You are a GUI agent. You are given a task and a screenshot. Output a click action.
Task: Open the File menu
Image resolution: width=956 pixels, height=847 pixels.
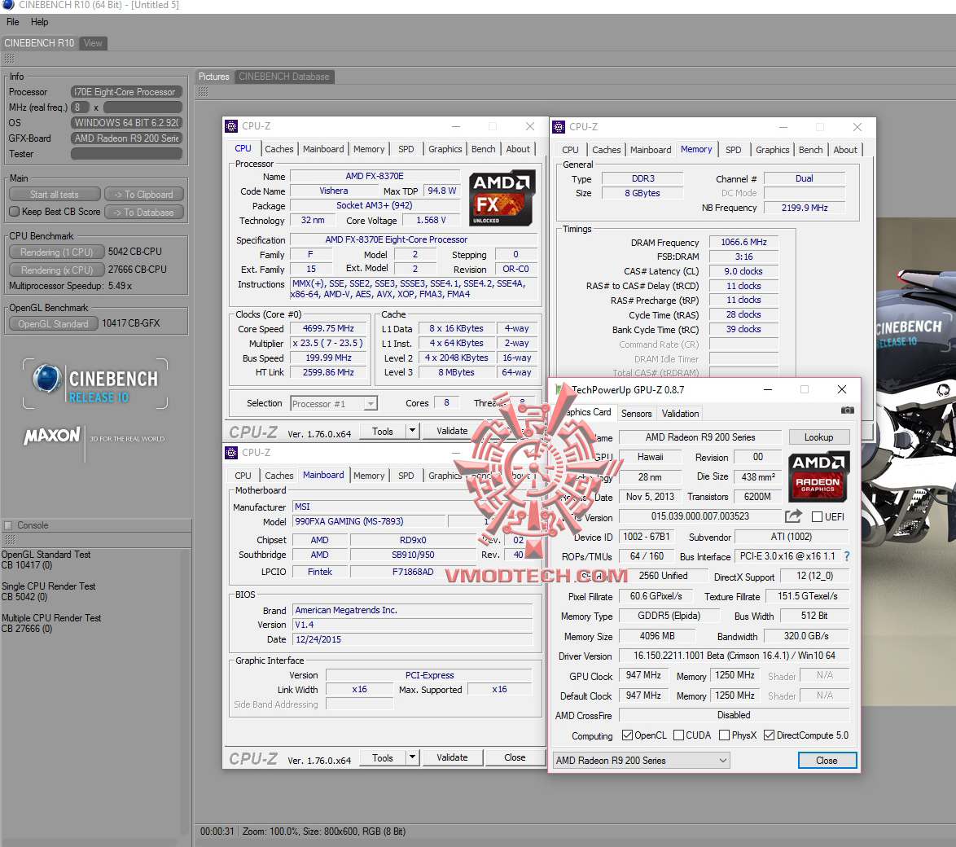click(x=13, y=22)
